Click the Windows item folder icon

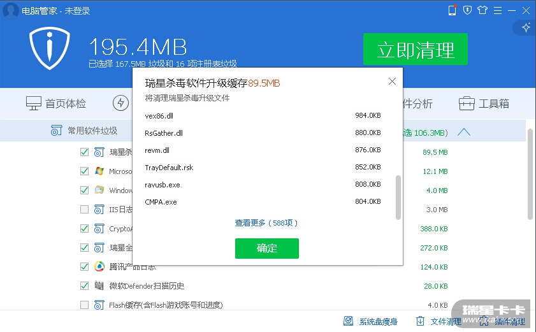coord(99,190)
